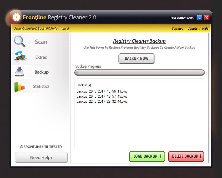Click the gear logo in title bar
The height and width of the screenshot is (178, 222).
pyautogui.click(x=16, y=17)
